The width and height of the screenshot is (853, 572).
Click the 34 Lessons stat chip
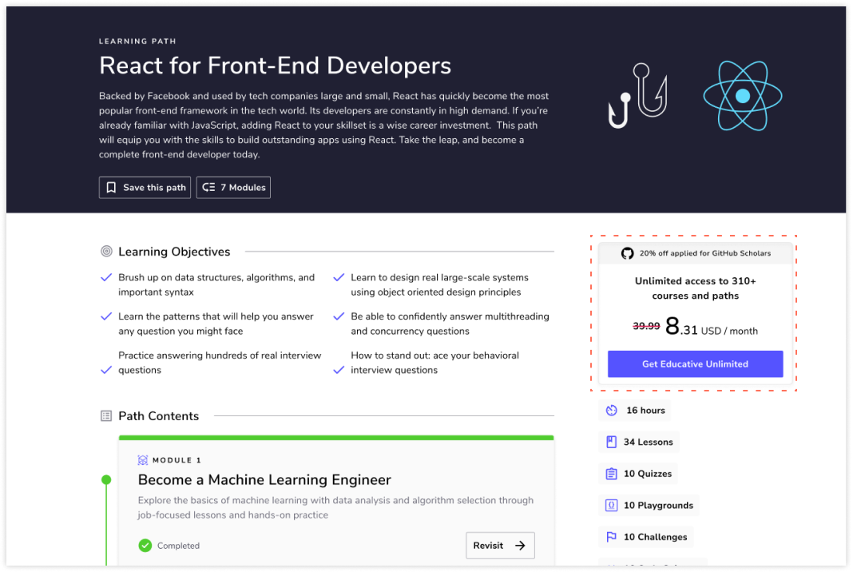coord(639,443)
